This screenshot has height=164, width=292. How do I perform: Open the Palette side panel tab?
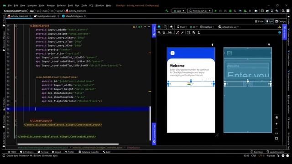pos(154,31)
